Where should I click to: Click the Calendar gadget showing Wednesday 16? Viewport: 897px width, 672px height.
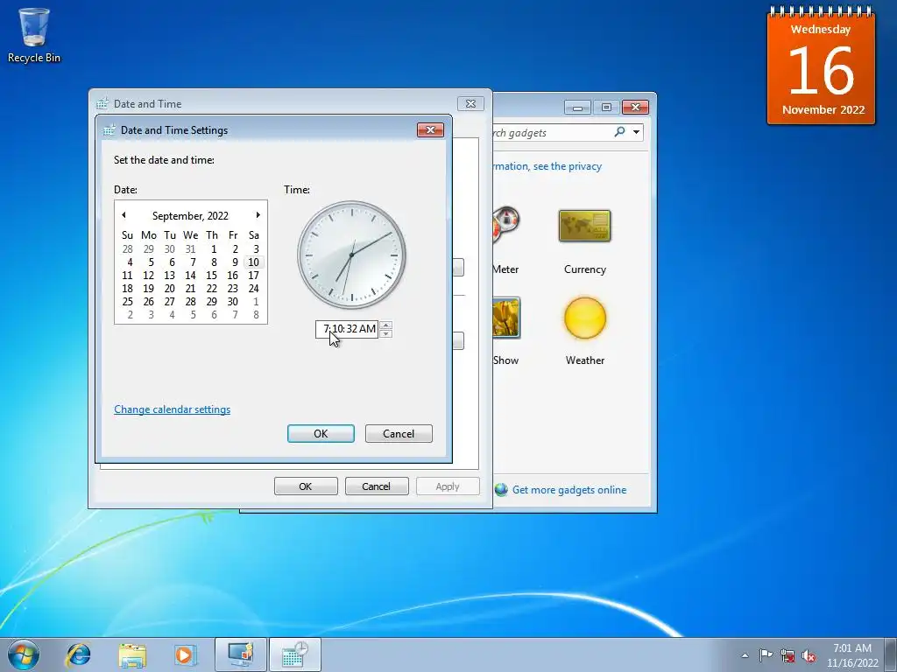(821, 66)
